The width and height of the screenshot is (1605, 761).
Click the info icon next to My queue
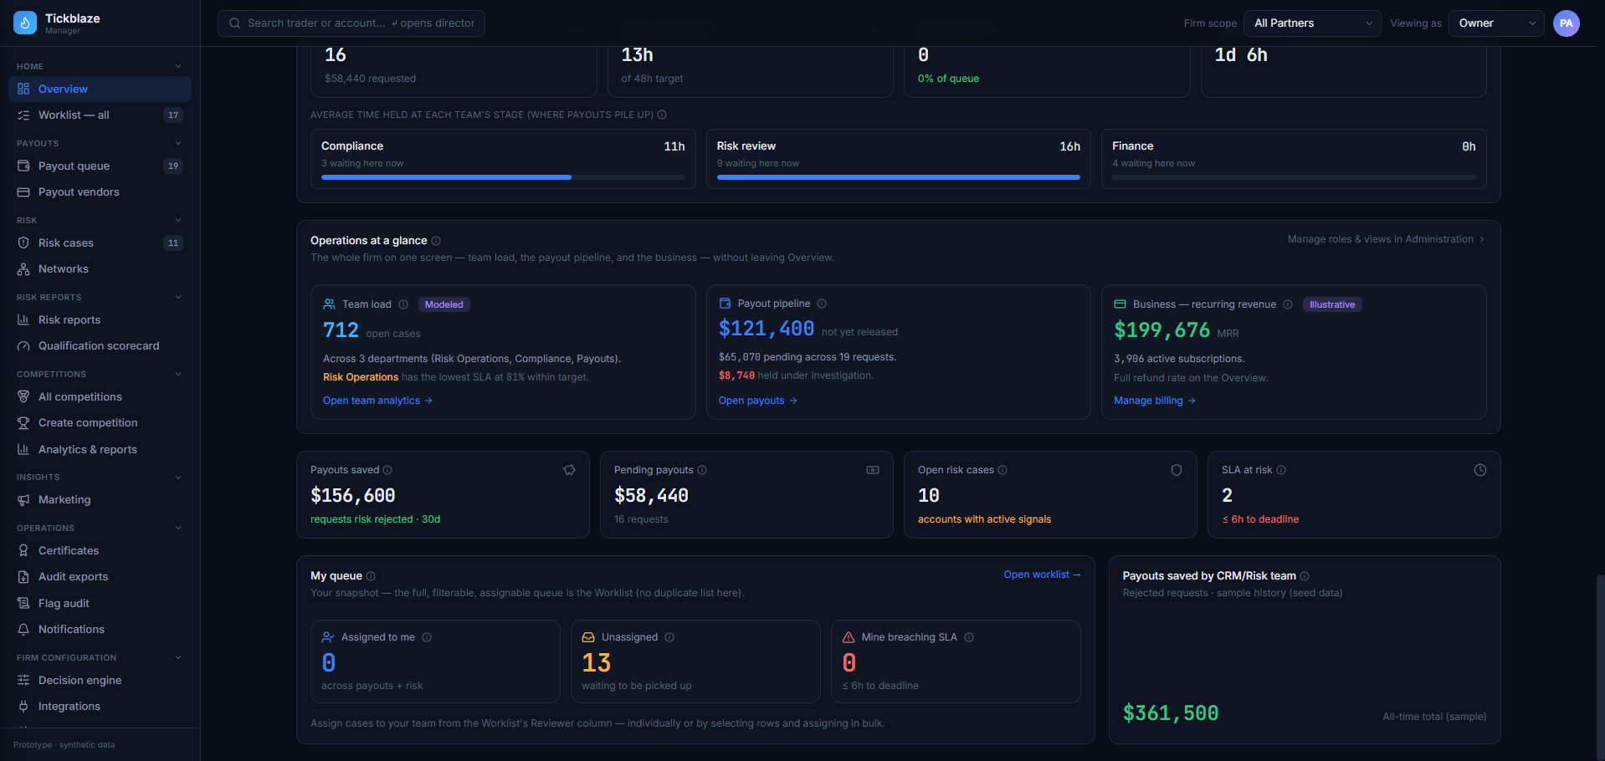click(x=371, y=576)
